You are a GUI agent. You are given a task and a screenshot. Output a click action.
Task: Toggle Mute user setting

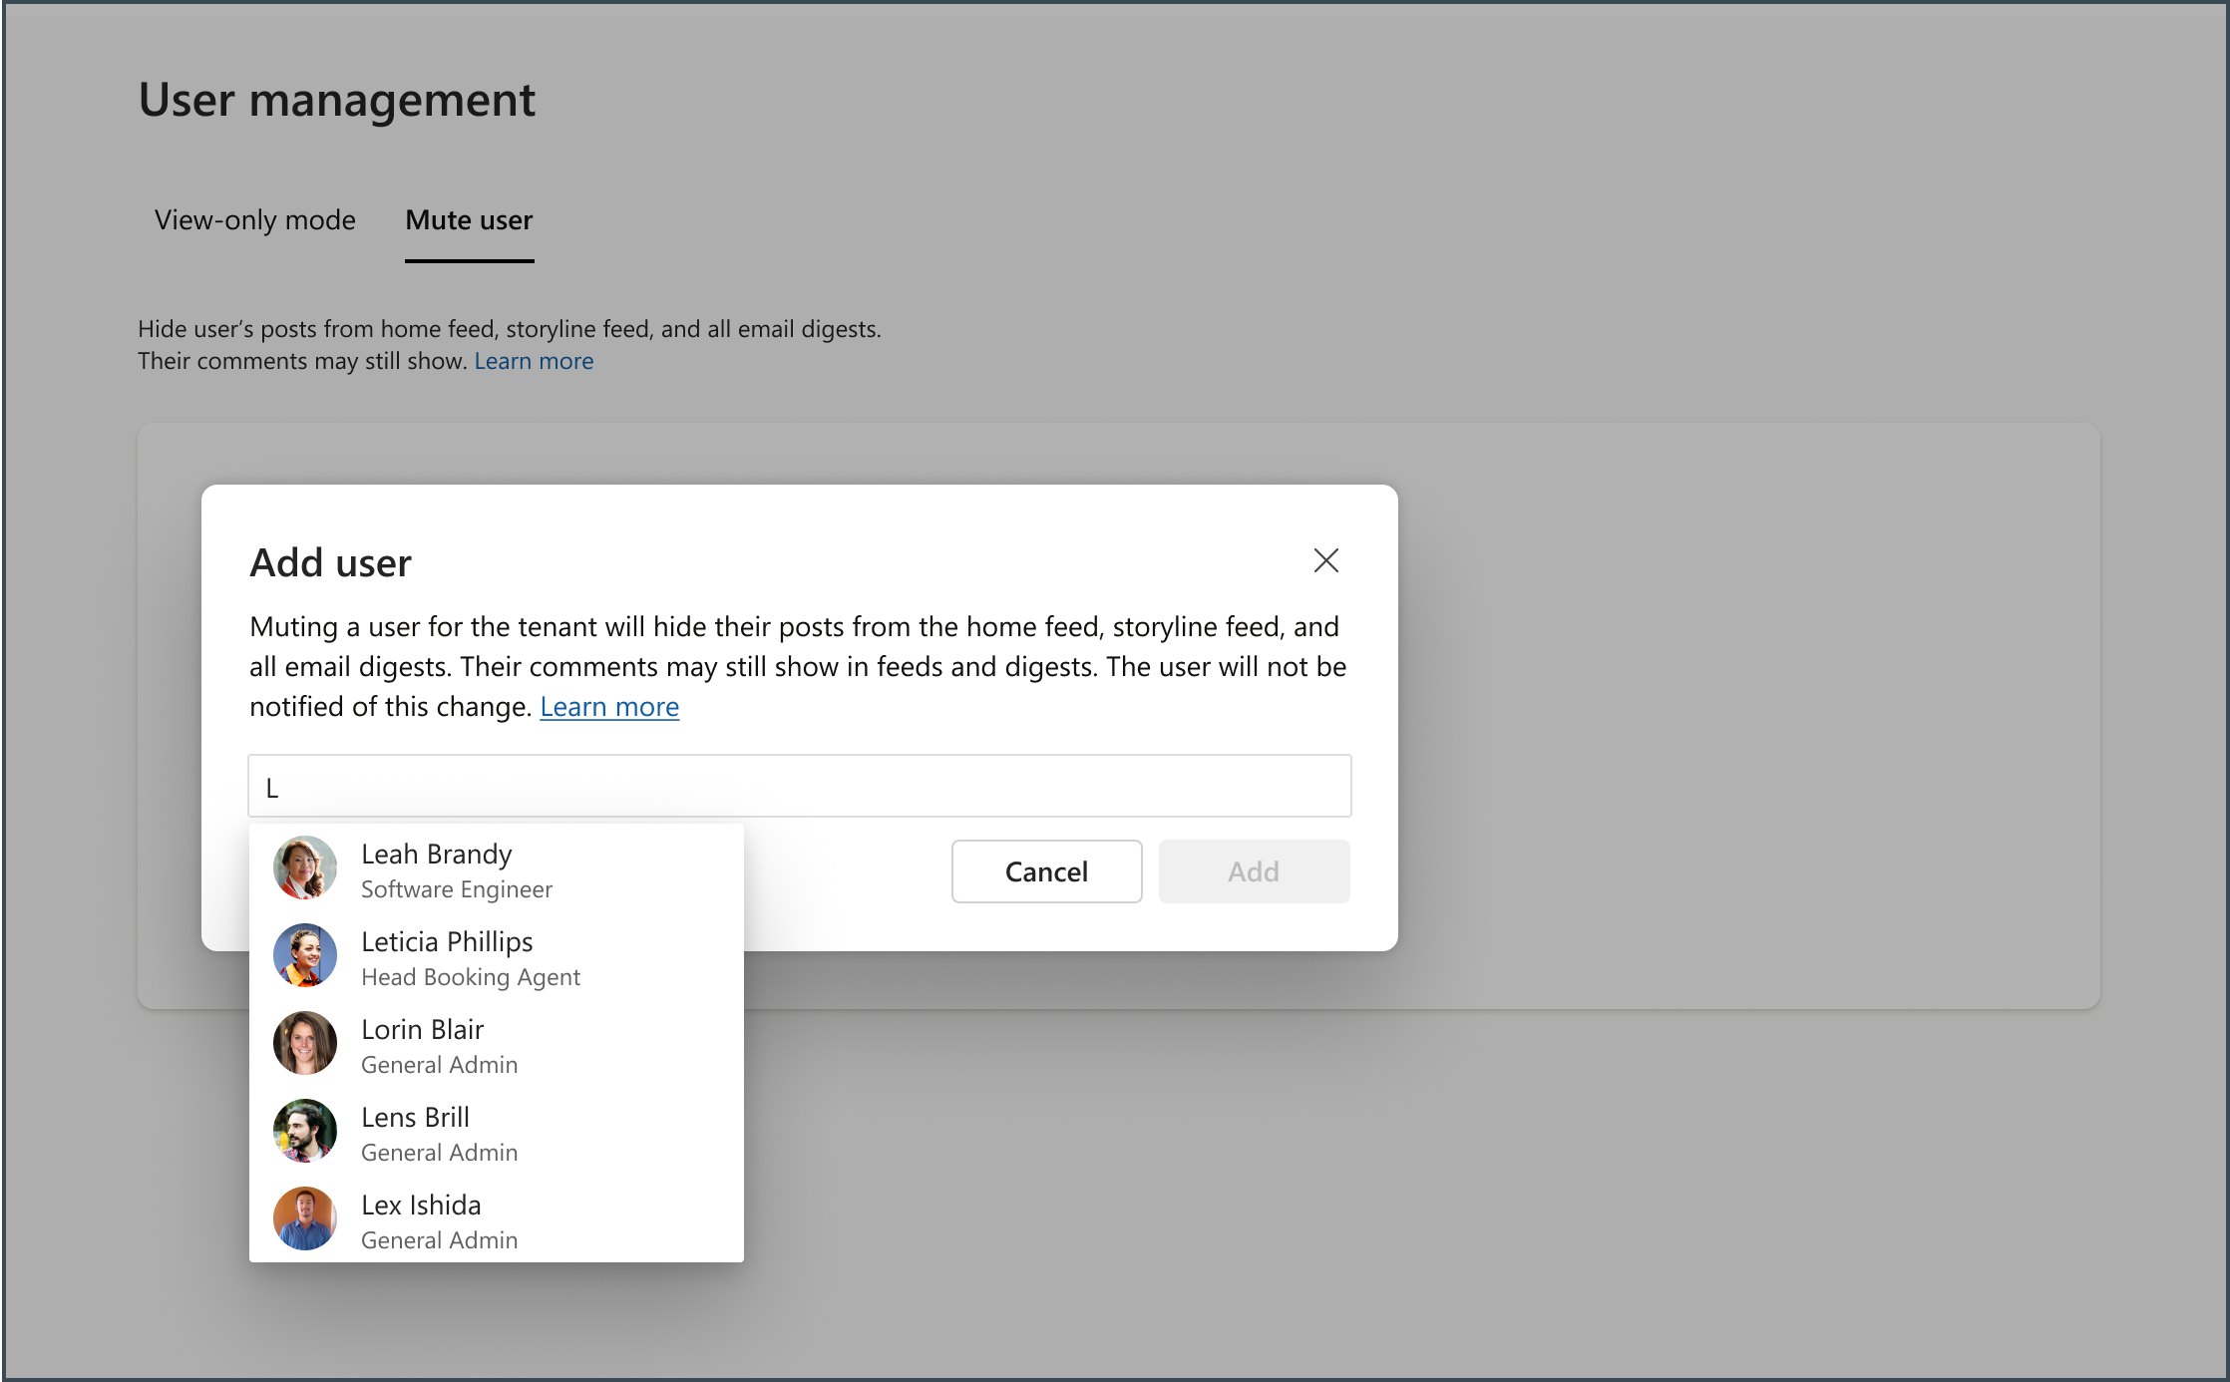tap(469, 219)
